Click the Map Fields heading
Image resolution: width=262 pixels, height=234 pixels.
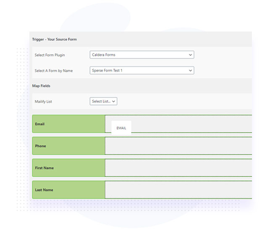click(x=41, y=86)
